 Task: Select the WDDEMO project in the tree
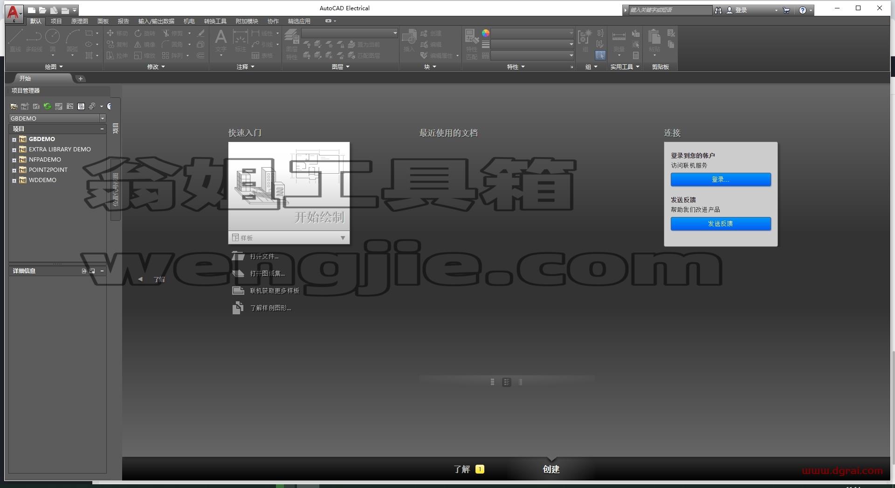click(x=42, y=180)
